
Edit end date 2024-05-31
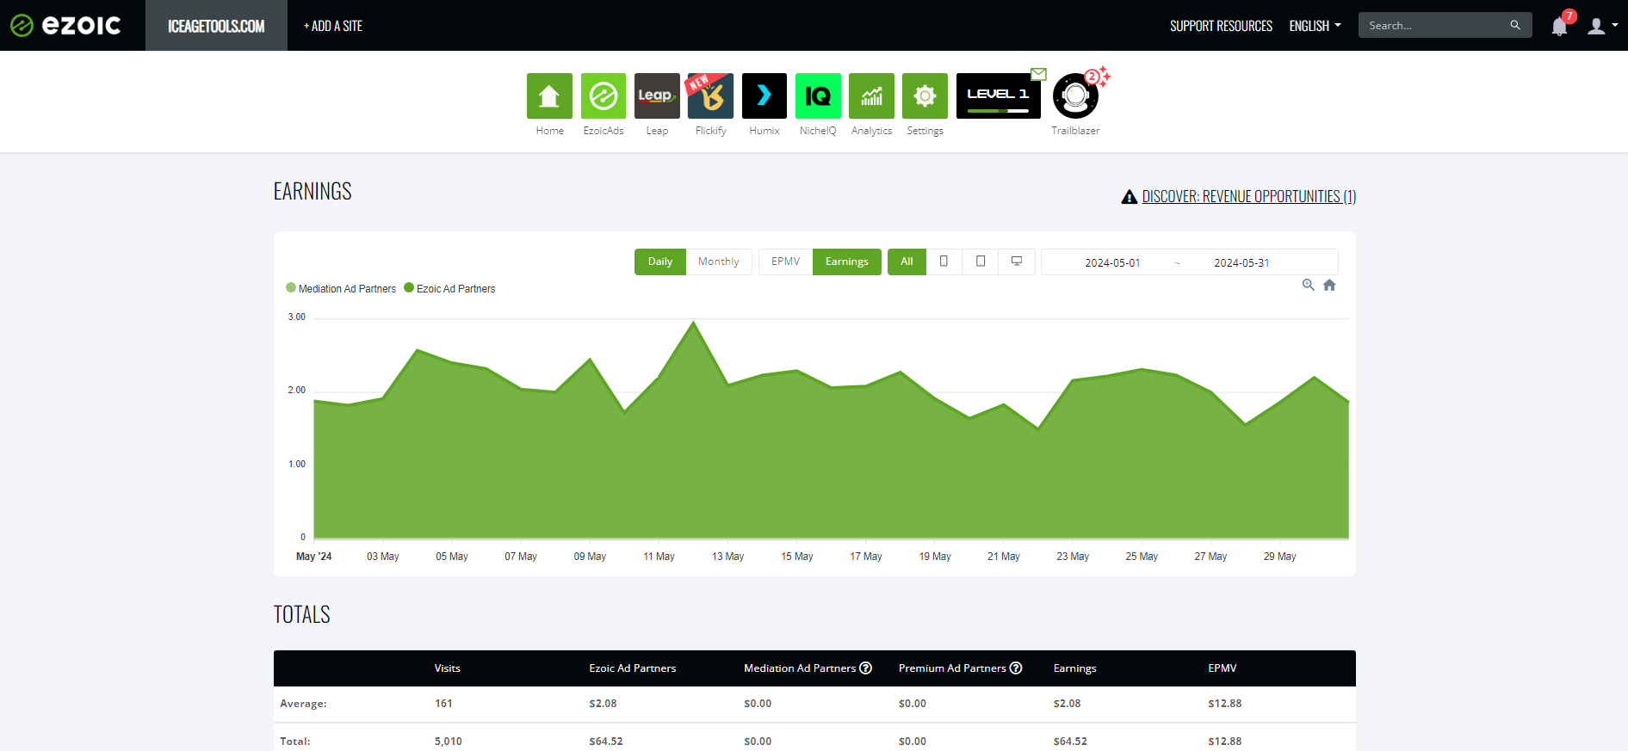[x=1241, y=262]
